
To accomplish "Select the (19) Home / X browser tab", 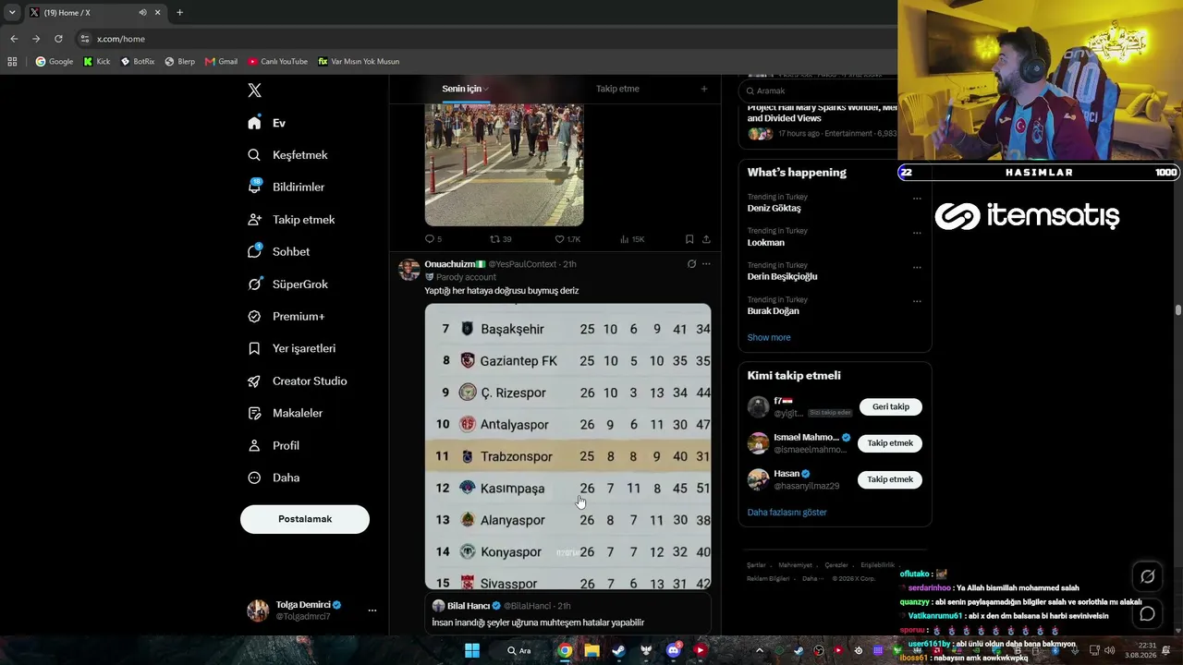I will (94, 13).
